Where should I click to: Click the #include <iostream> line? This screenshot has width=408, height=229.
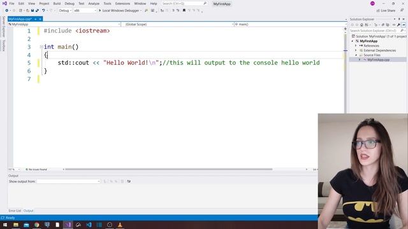pyautogui.click(x=76, y=31)
